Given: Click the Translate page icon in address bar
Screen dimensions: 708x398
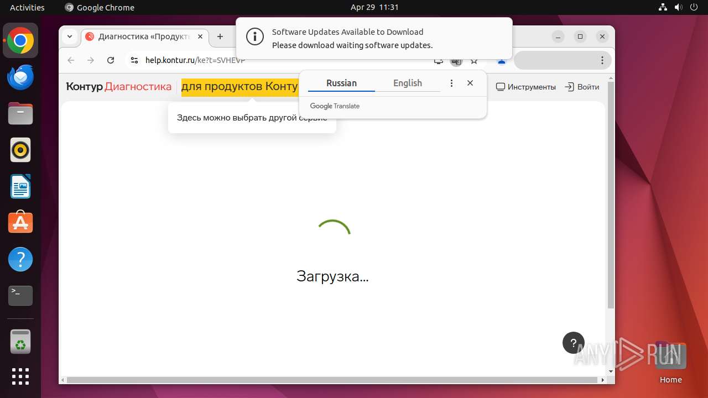Looking at the screenshot, I should [x=456, y=61].
